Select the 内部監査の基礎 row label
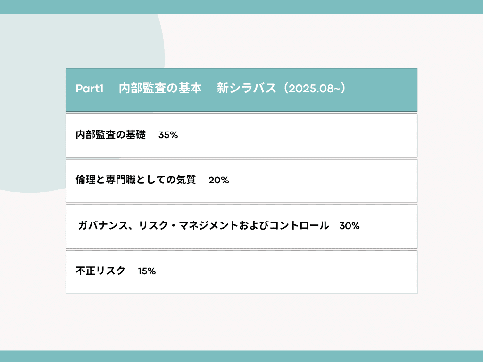Image resolution: width=483 pixels, height=362 pixels. 110,135
